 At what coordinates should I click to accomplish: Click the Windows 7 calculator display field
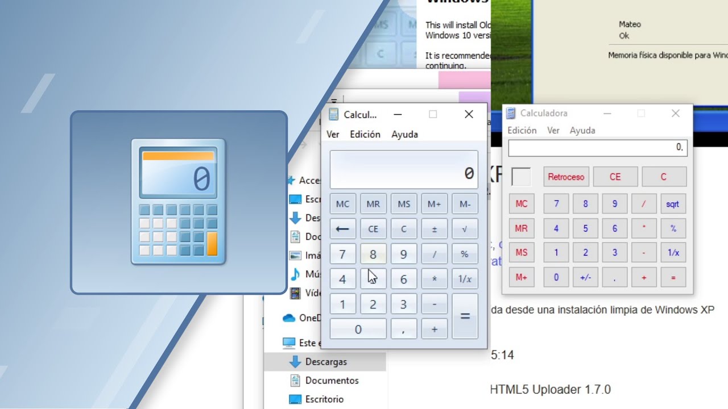pyautogui.click(x=404, y=170)
